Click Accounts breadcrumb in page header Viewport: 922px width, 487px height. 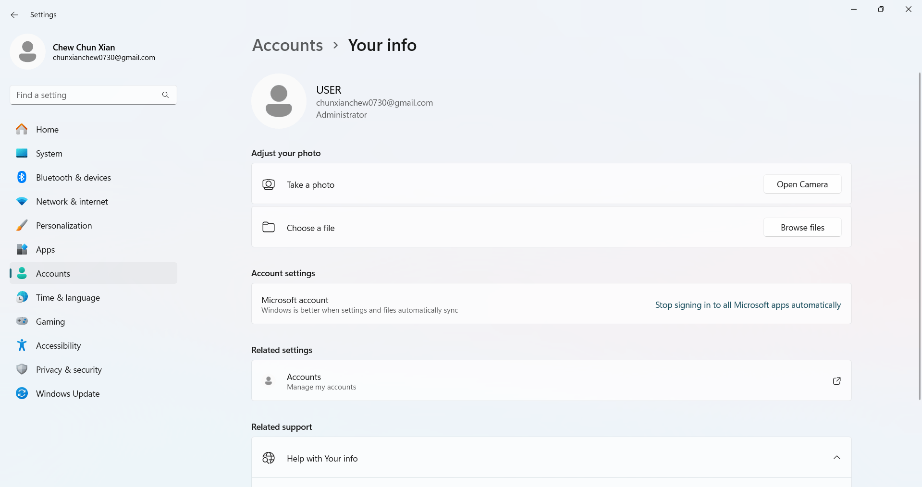tap(287, 45)
